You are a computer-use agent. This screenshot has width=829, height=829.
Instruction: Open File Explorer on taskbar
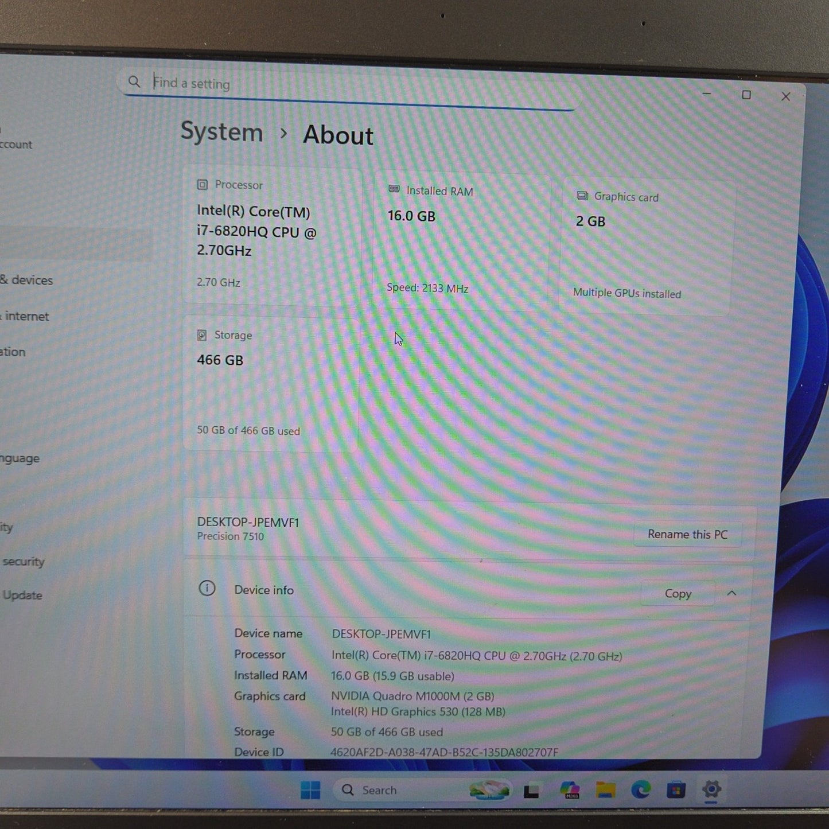pos(605,791)
